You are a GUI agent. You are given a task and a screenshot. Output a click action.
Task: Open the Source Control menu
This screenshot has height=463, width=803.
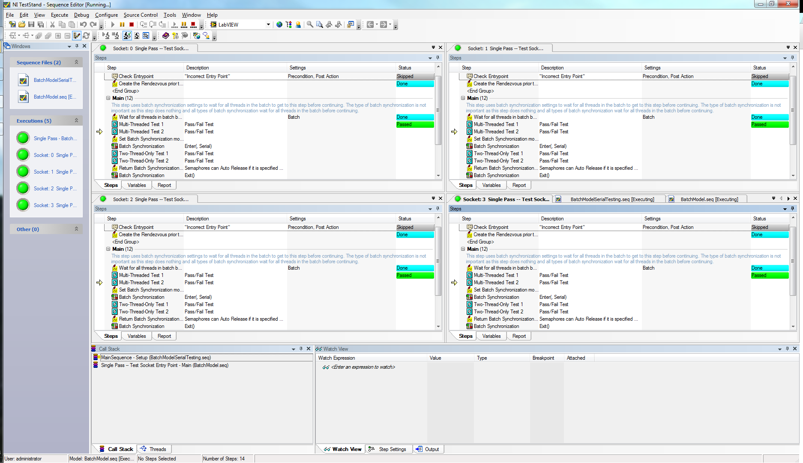tap(141, 15)
